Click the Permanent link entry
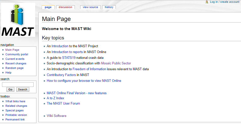This screenshot has height=124, width=241. pos(15,119)
